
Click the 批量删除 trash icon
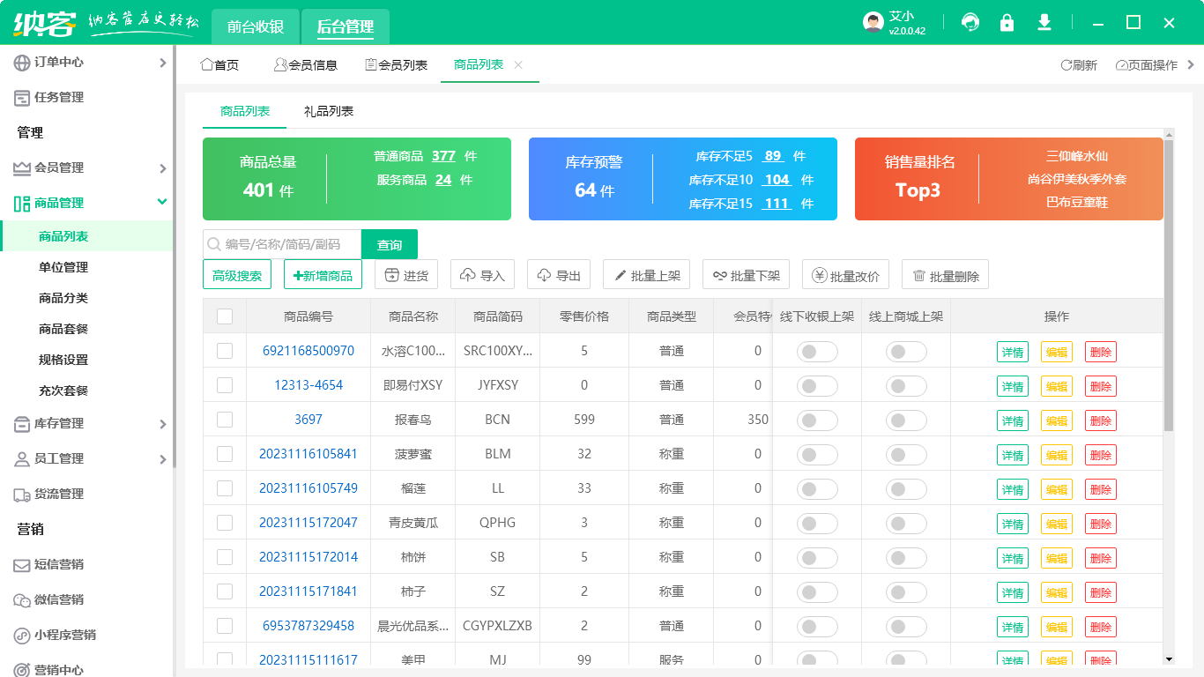pyautogui.click(x=919, y=274)
